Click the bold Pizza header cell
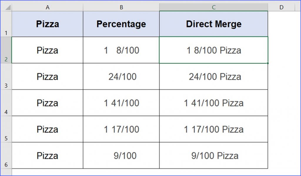The image size is (301, 176). click(48, 24)
